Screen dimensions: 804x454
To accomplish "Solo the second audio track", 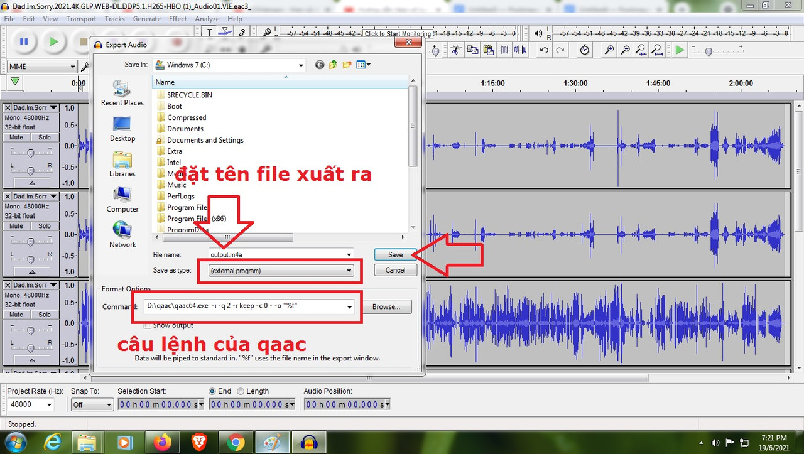I will pyautogui.click(x=45, y=226).
